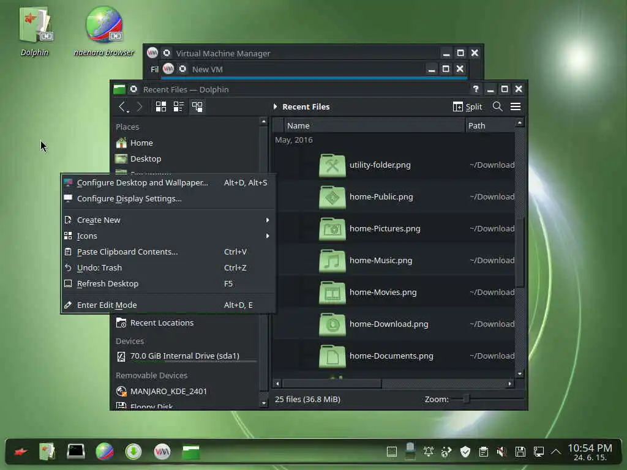Select home-Public.png file
Screen dimensions: 627x470
click(381, 196)
